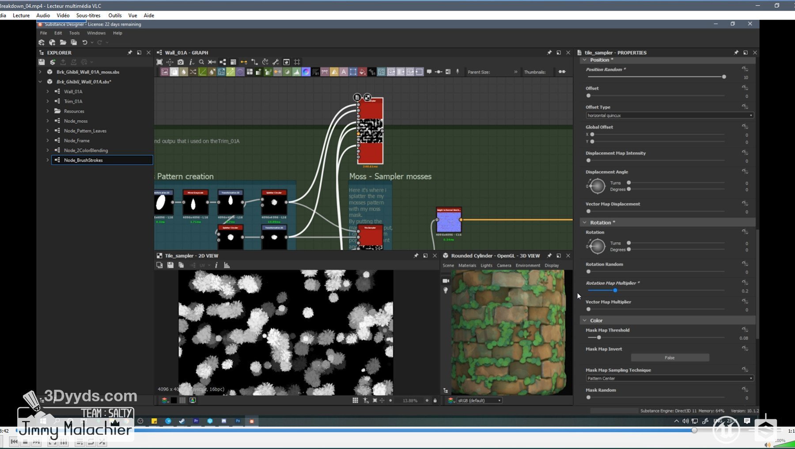Click the camera screenshot icon in graph toolbar

pyautogui.click(x=181, y=62)
